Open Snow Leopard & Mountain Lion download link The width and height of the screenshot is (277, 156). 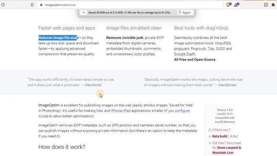pos(226,150)
